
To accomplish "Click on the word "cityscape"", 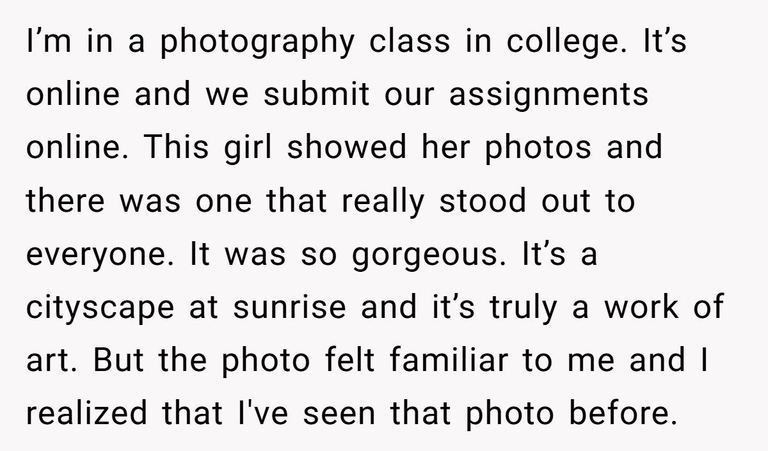I will [100, 308].
